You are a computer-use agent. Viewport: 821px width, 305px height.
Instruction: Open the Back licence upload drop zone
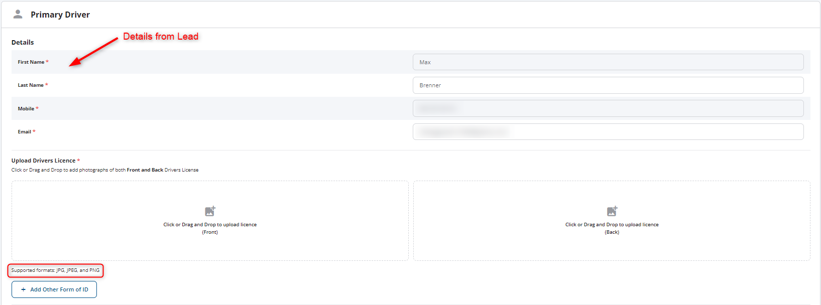[x=612, y=221]
